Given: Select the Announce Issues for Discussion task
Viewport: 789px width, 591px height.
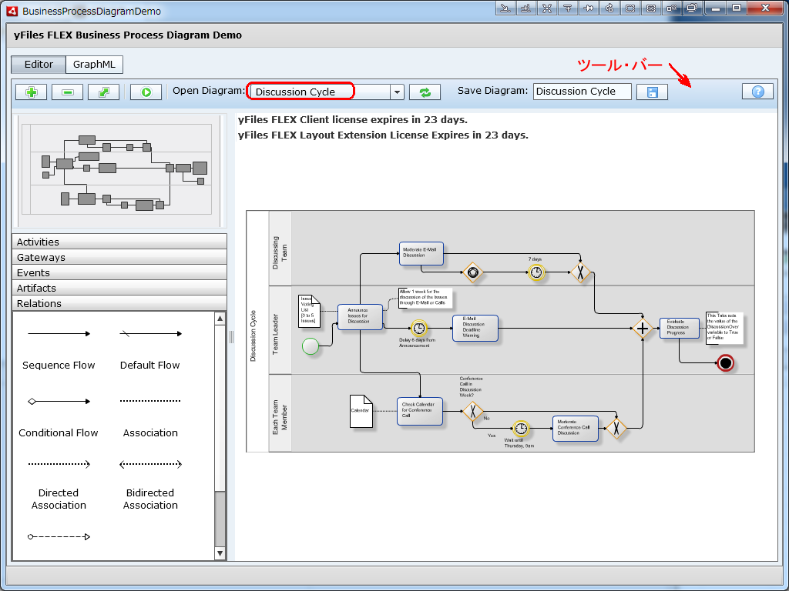Looking at the screenshot, I should tap(360, 317).
